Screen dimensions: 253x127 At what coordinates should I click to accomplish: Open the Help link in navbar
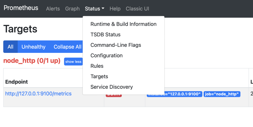(115, 9)
